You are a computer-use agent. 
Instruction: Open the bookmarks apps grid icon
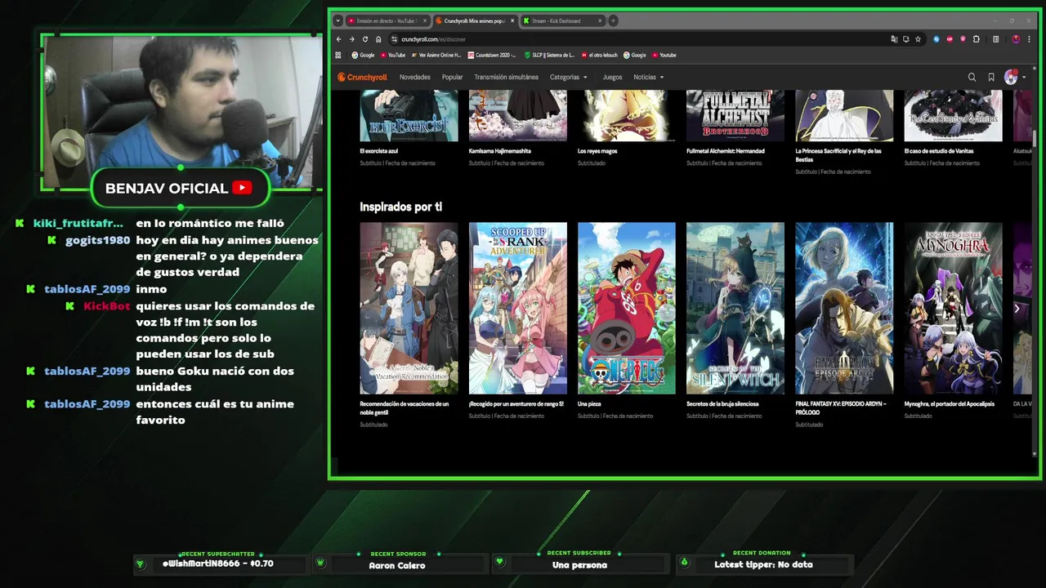pyautogui.click(x=338, y=55)
